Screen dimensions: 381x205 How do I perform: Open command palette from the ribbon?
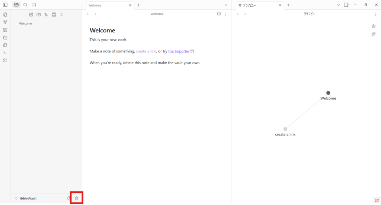[5, 52]
